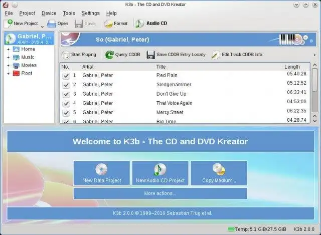The height and width of the screenshot is (235, 321).
Task: Click track list scrollbar bottom up arrow
Action: 314,116
